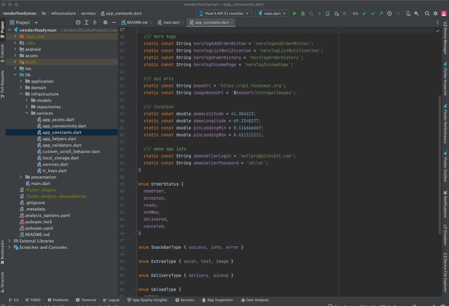Click the Git update project blue arrow

pyautogui.click(x=364, y=13)
